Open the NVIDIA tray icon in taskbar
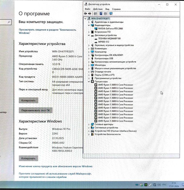184x190 pixels. click(x=146, y=185)
